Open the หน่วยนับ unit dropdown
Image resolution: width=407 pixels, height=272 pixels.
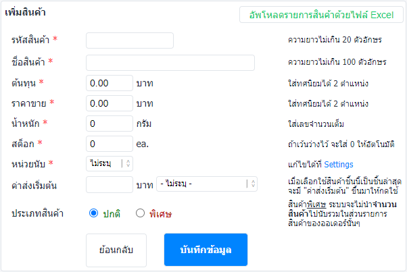(110, 163)
